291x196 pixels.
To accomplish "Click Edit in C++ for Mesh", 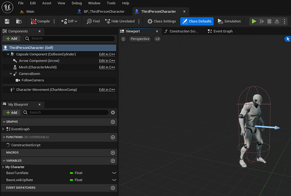I will 107,67.
